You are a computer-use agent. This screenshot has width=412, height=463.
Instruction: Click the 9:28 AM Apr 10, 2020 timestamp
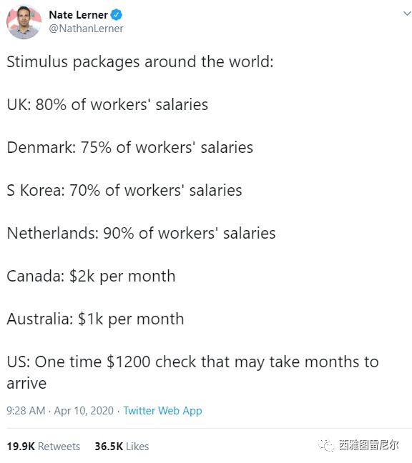[x=60, y=411]
